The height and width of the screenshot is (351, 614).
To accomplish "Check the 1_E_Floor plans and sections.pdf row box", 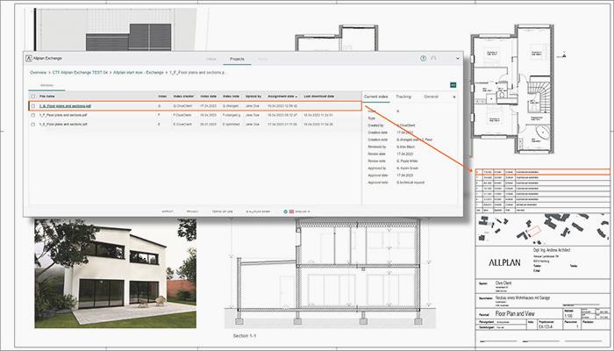I will (33, 125).
